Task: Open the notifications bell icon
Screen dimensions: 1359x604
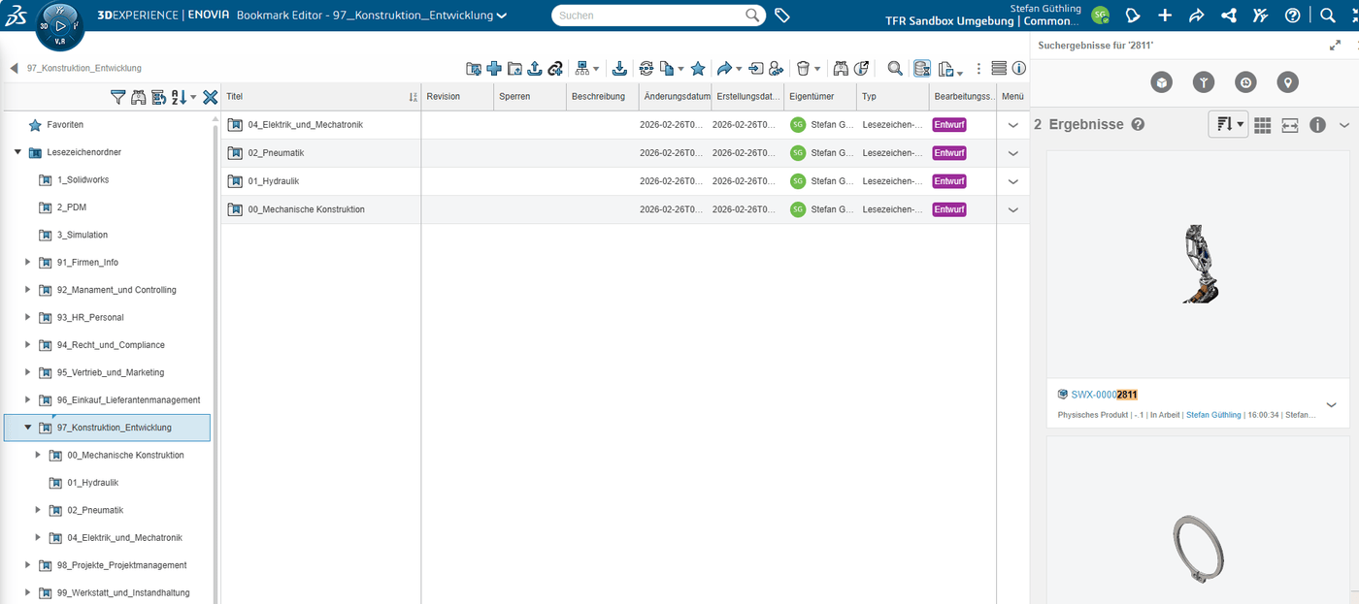Action: [x=1133, y=16]
